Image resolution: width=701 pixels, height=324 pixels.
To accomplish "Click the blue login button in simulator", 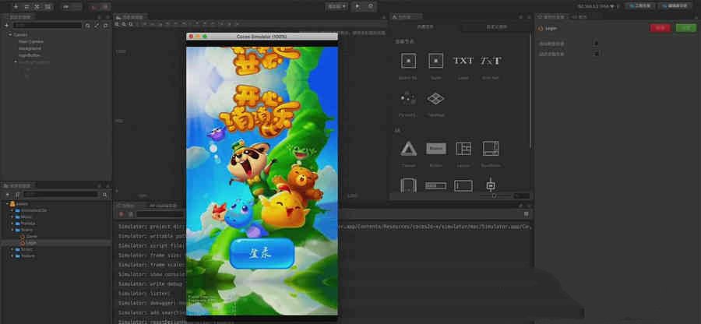I will (262, 252).
